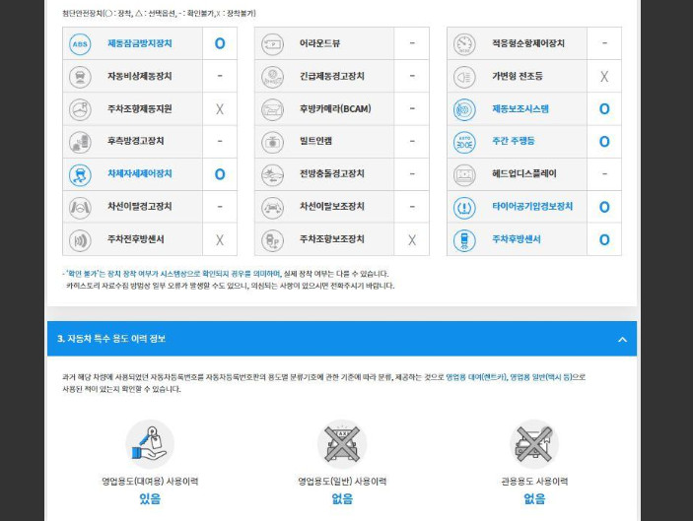Click the ABS 제동잠김방지장치 icon
693x521 pixels.
(80, 44)
